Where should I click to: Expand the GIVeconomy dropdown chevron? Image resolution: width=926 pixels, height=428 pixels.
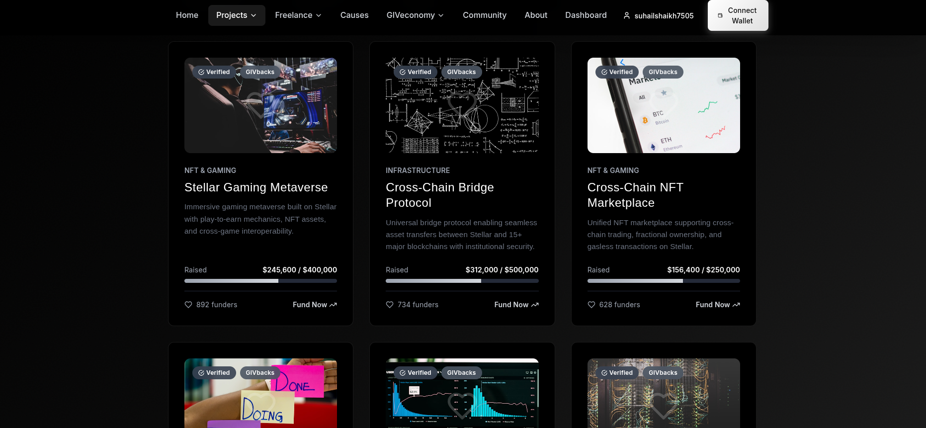click(441, 15)
